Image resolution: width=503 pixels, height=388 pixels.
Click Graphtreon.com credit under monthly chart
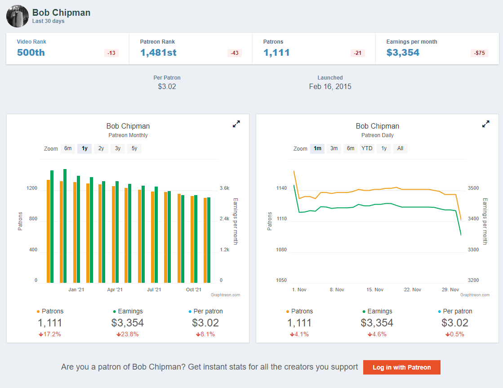point(225,295)
